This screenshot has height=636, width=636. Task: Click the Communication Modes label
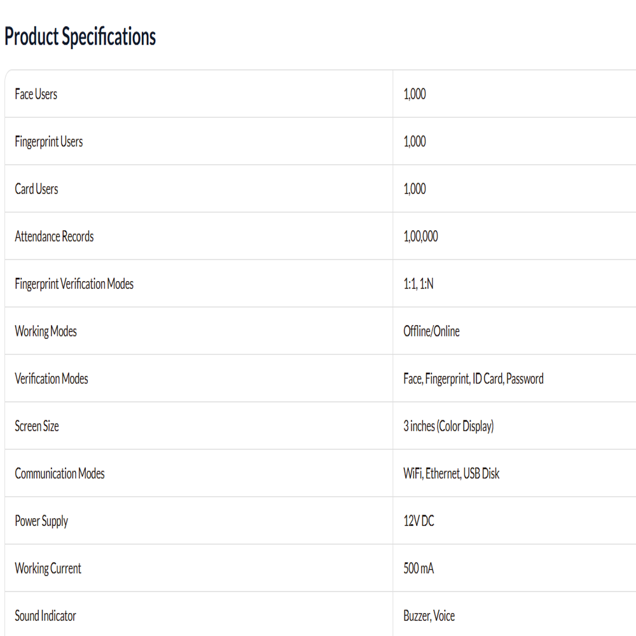(x=60, y=474)
